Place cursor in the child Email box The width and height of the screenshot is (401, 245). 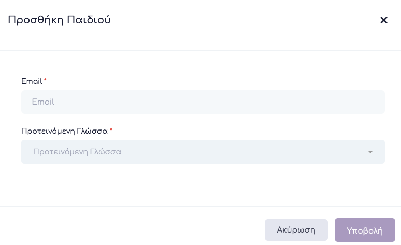(x=203, y=102)
